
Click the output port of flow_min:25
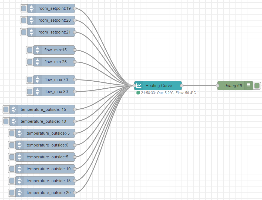pos(75,62)
